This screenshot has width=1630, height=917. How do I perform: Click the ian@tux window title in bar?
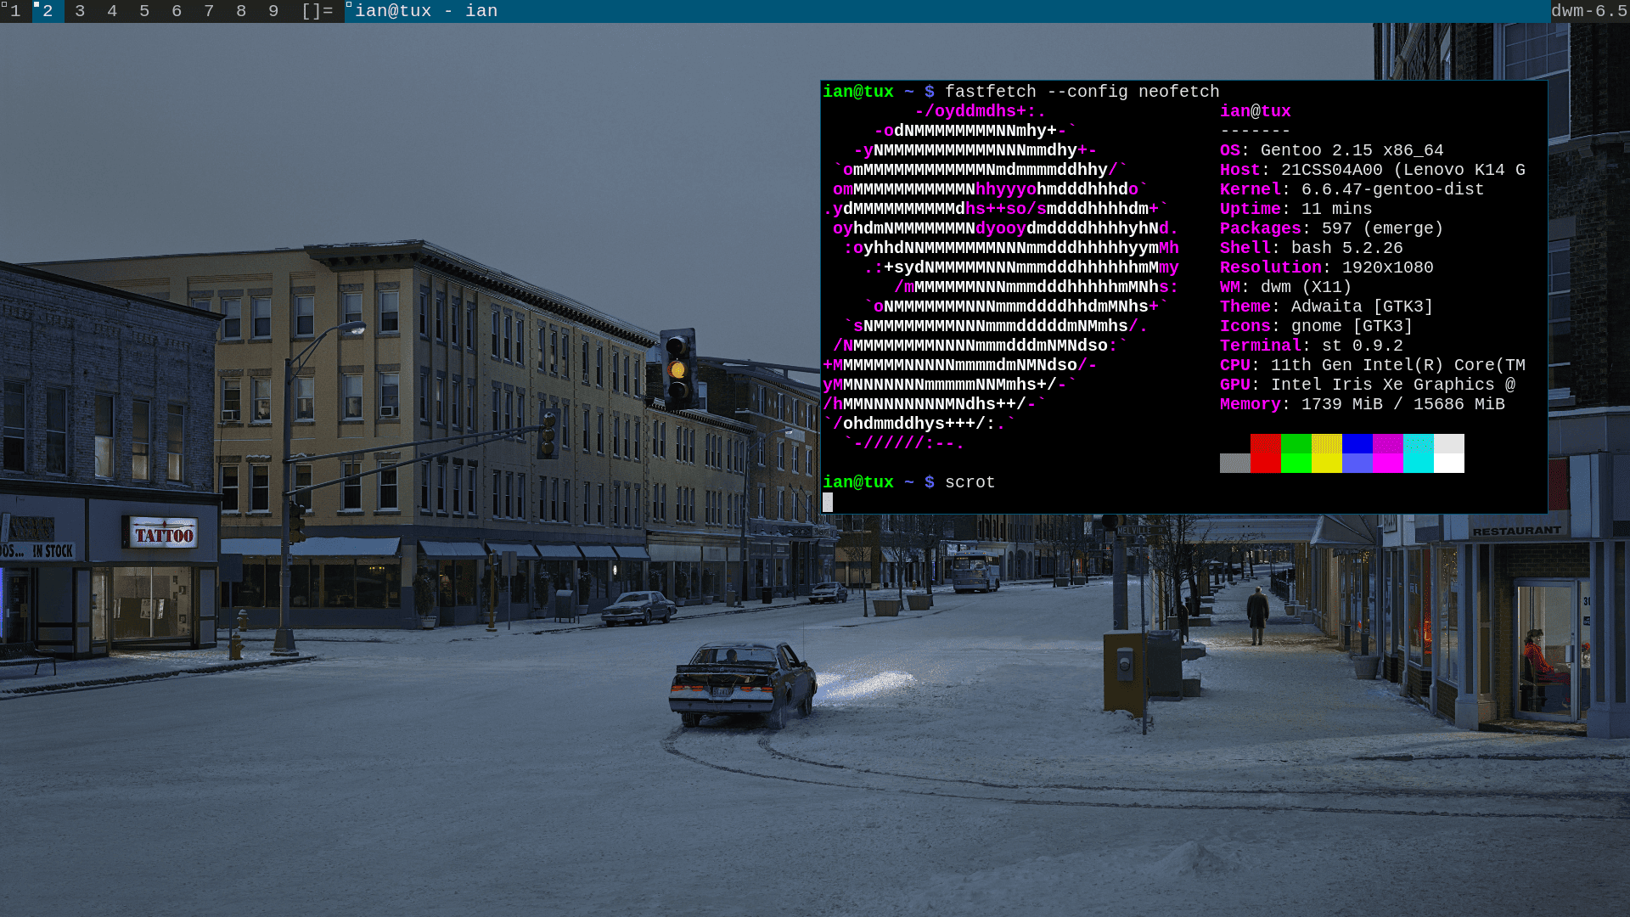pos(426,11)
